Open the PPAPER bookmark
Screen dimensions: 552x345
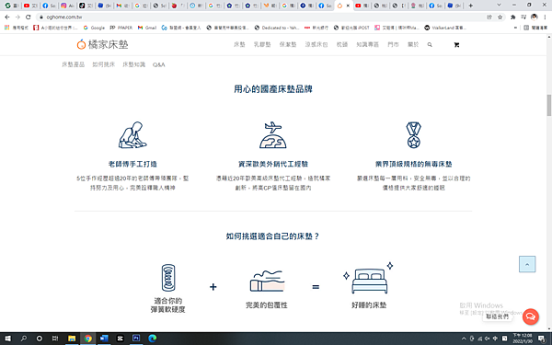pyautogui.click(x=121, y=28)
